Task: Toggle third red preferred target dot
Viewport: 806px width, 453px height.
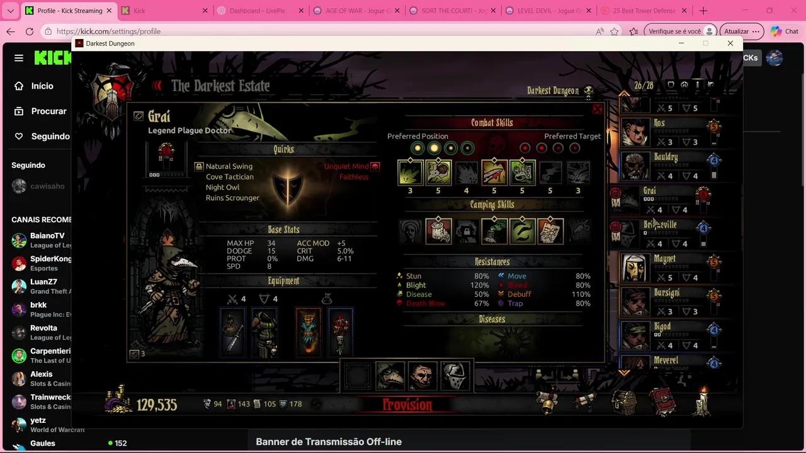Action: coord(558,148)
